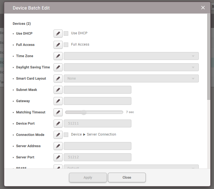Click pencil icon next to Daylight Saving Time
Viewport: 214px width, 189px height.
tap(58, 67)
